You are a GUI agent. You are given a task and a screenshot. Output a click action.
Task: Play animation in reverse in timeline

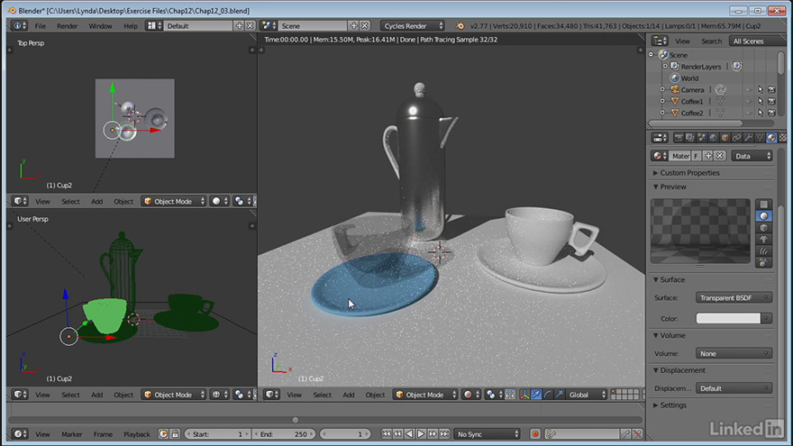click(x=409, y=434)
